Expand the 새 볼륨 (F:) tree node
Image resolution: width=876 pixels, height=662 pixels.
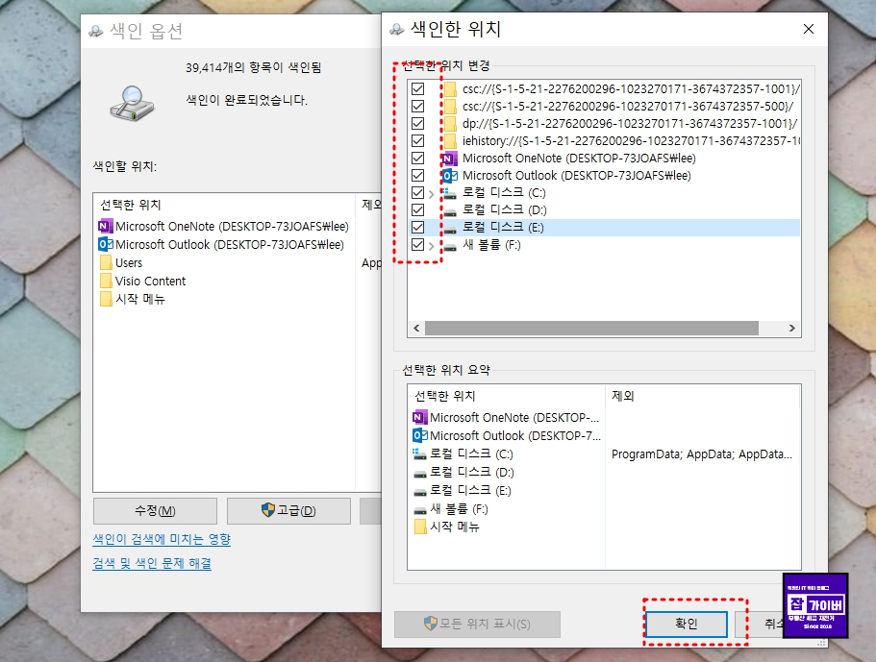click(x=434, y=244)
